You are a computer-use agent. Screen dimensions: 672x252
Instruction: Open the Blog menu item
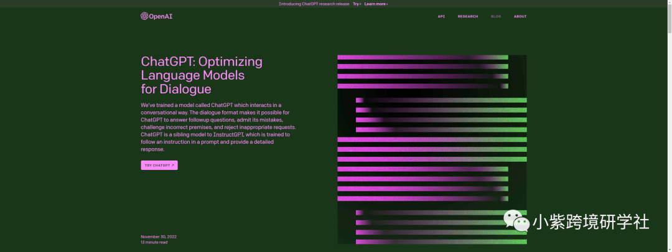pos(496,16)
